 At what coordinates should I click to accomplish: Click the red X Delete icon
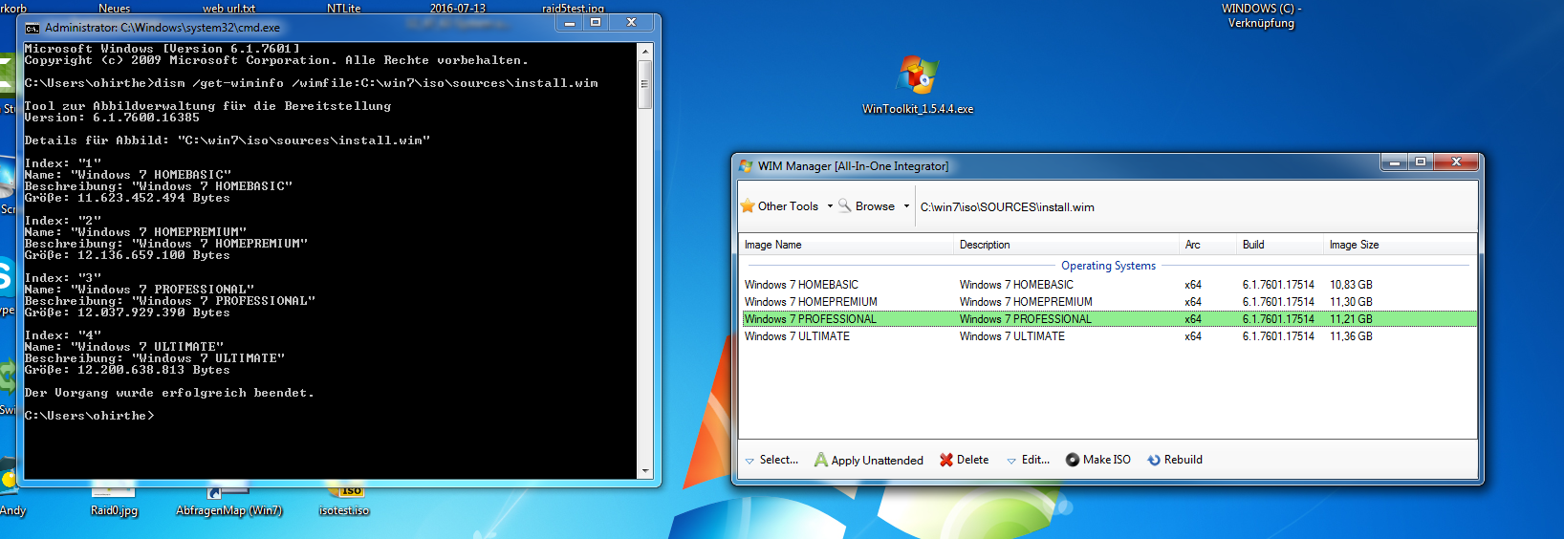pos(946,460)
